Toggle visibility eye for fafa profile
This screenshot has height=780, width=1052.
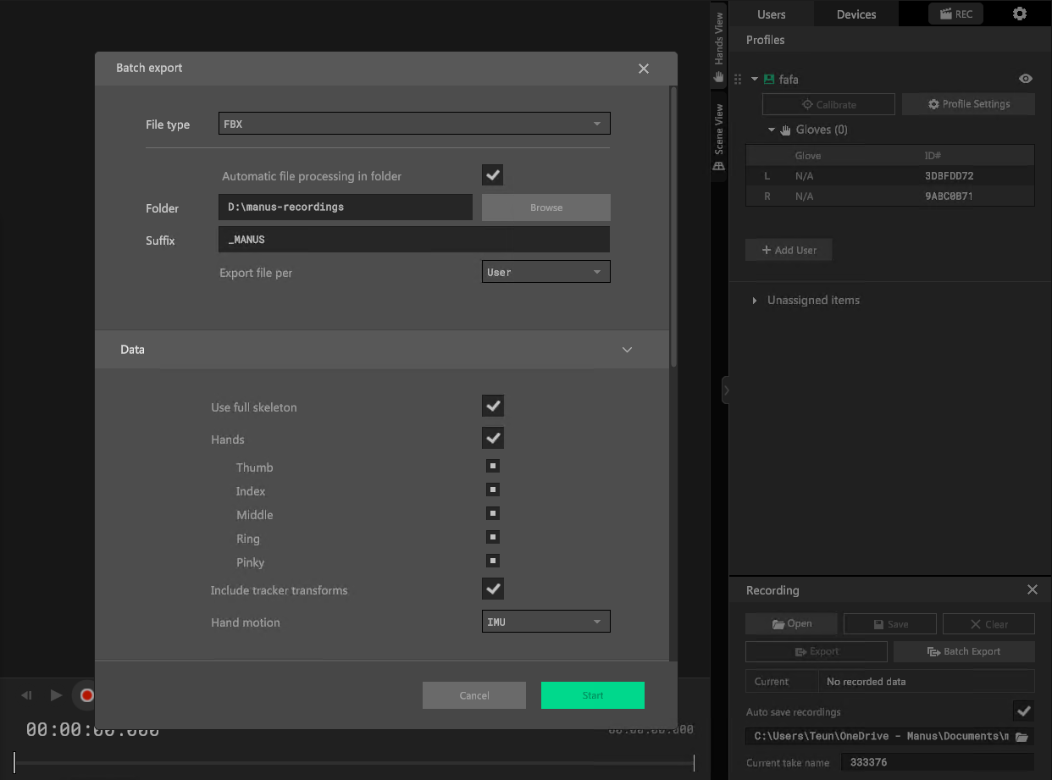pyautogui.click(x=1025, y=79)
